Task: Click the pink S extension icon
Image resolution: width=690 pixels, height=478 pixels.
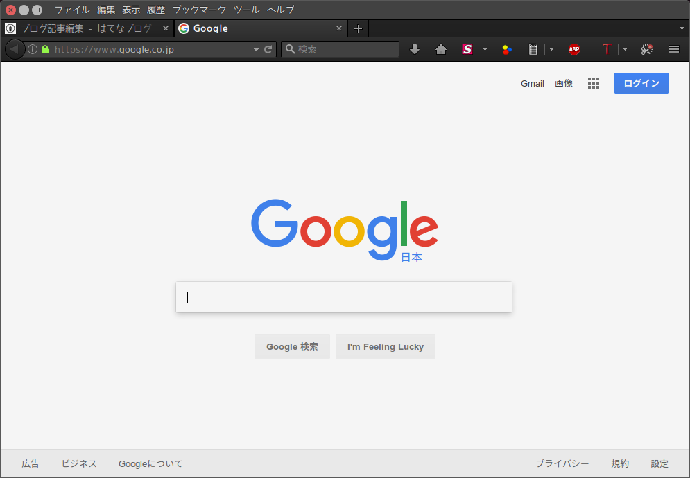Action: tap(467, 49)
